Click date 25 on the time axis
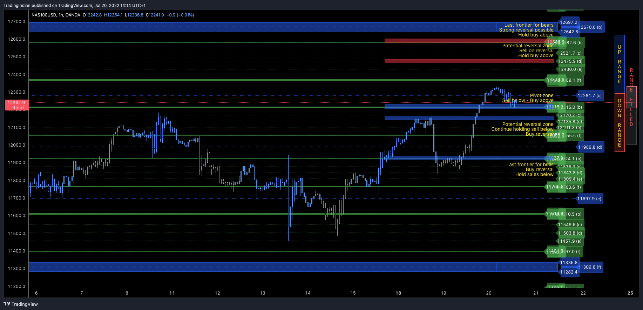The height and width of the screenshot is (310, 643). pos(630,293)
